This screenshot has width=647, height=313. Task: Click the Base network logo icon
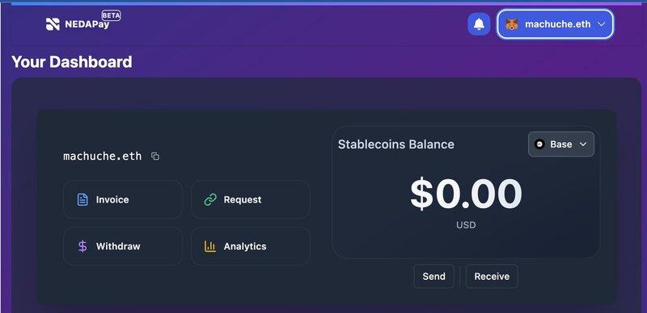coord(539,144)
